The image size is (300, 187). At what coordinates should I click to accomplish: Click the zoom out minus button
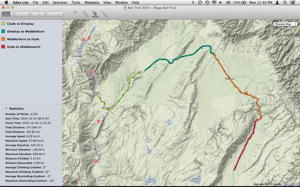(59, 14)
